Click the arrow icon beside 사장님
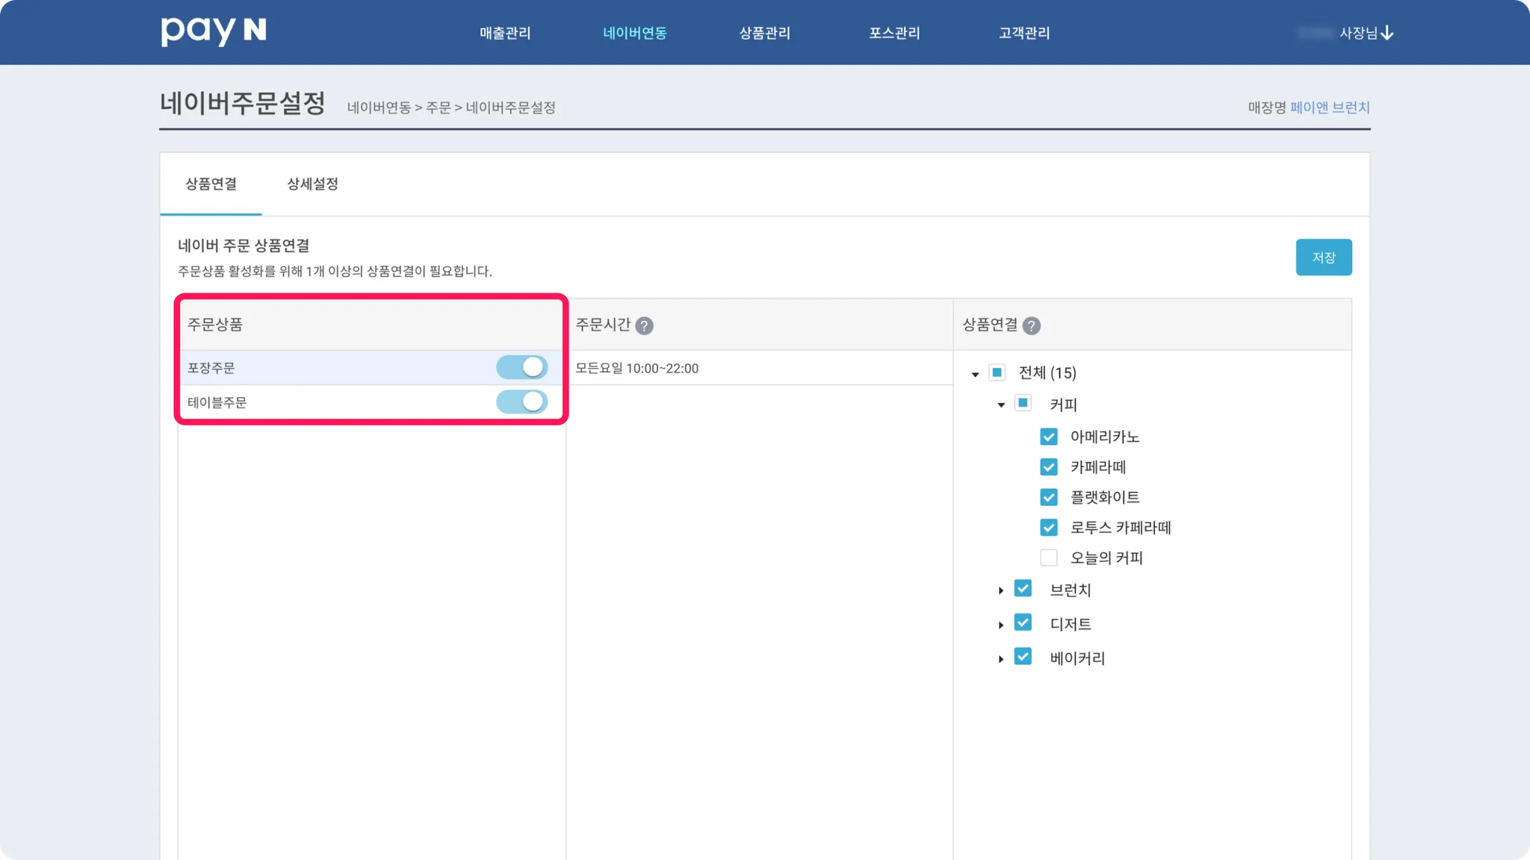 [1387, 33]
